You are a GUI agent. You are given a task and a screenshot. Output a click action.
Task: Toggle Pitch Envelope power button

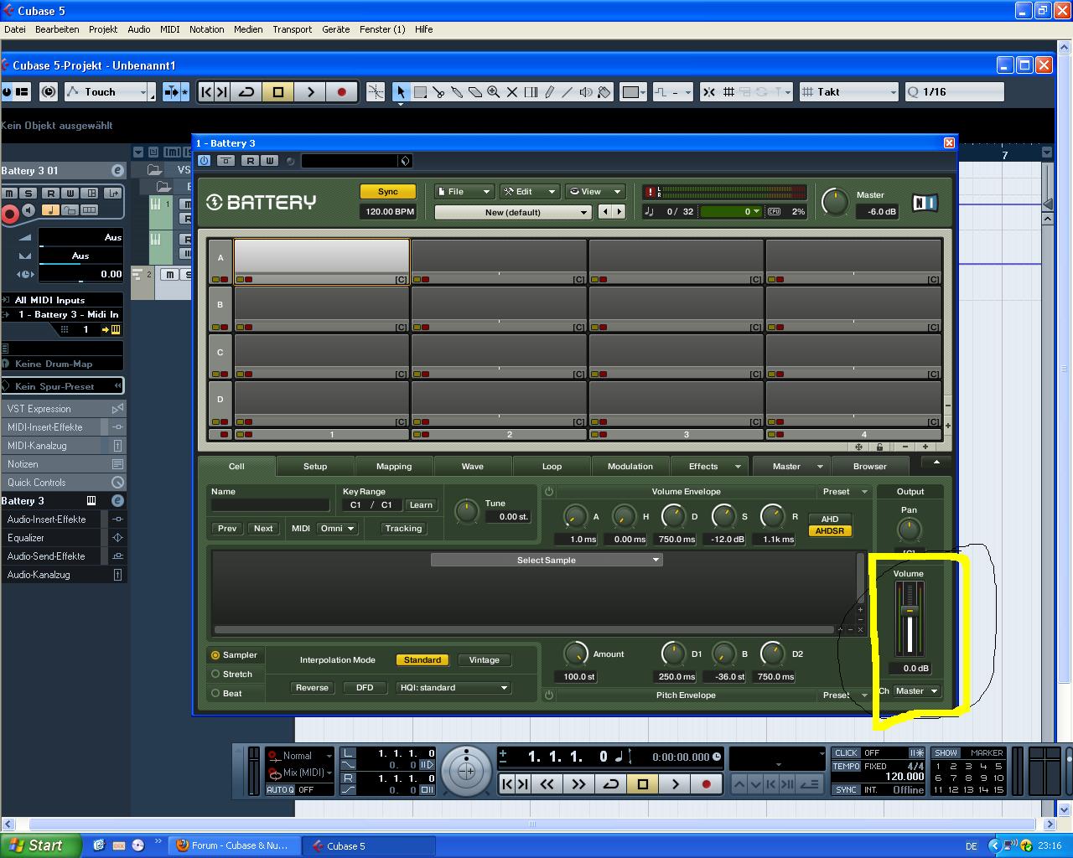pyautogui.click(x=549, y=695)
